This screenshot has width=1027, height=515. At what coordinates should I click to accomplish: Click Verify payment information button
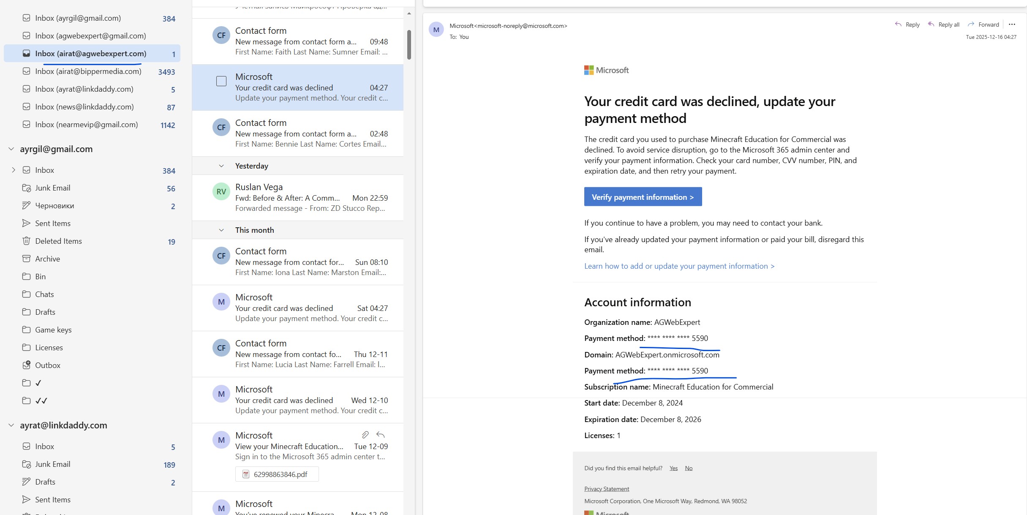point(643,197)
